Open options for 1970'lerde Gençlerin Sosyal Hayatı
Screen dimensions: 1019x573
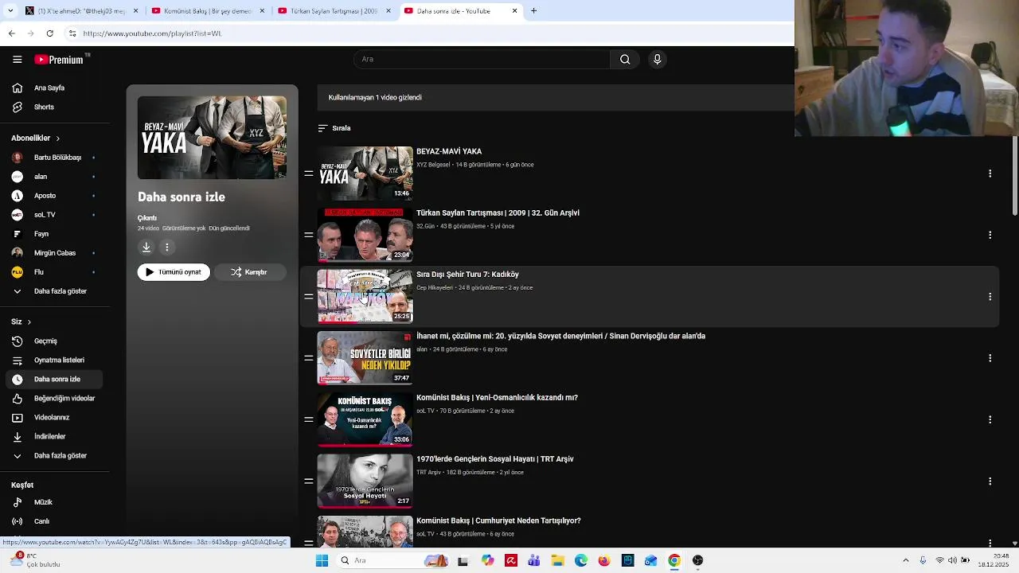pyautogui.click(x=990, y=481)
